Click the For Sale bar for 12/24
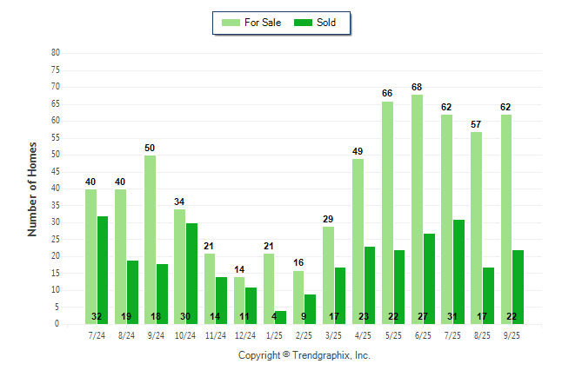 (239, 300)
